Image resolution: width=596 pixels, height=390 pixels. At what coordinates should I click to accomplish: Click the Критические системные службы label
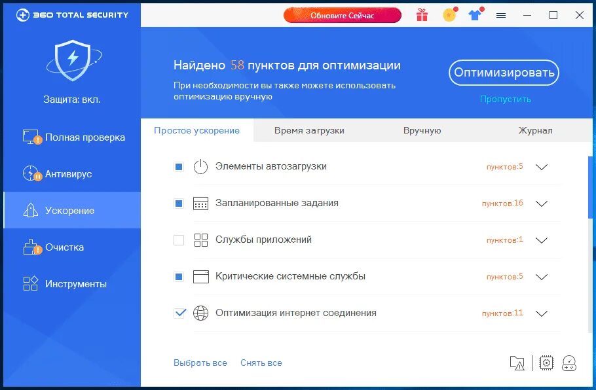coord(290,276)
